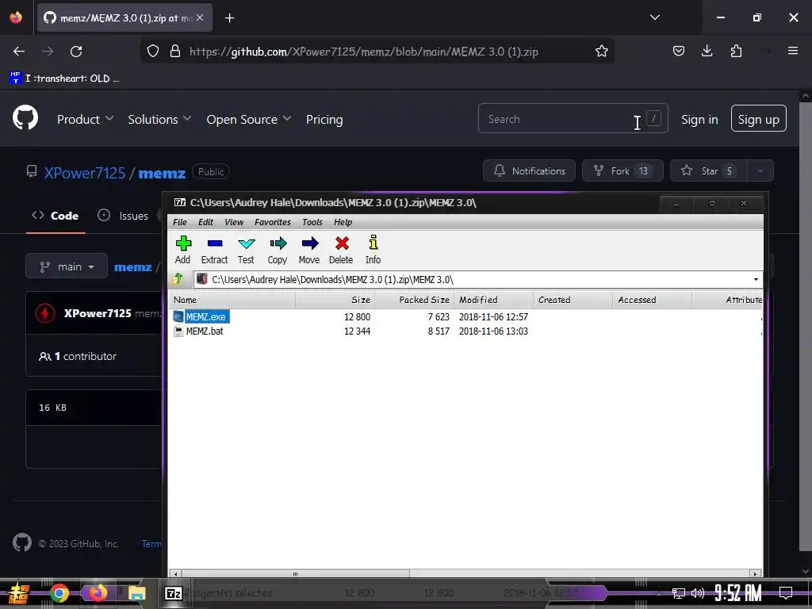Open the XPower7125 profile link
This screenshot has height=609, width=812.
[x=84, y=173]
